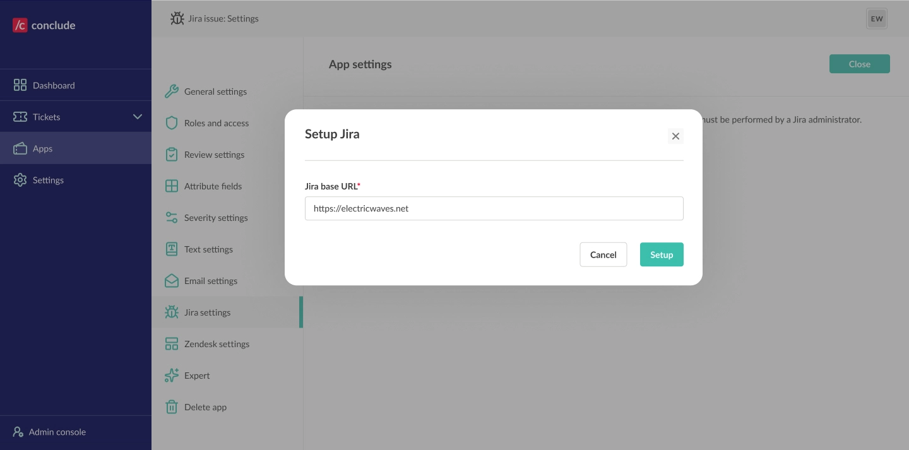Click the Conclude logo
909x450 pixels.
click(x=43, y=25)
